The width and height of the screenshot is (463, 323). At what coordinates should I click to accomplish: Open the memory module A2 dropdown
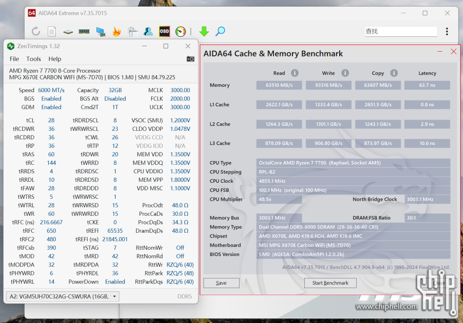pyautogui.click(x=62, y=296)
